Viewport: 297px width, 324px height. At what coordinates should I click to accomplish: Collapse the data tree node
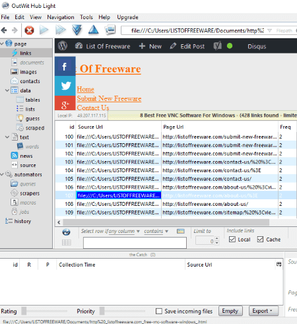click(x=7, y=90)
